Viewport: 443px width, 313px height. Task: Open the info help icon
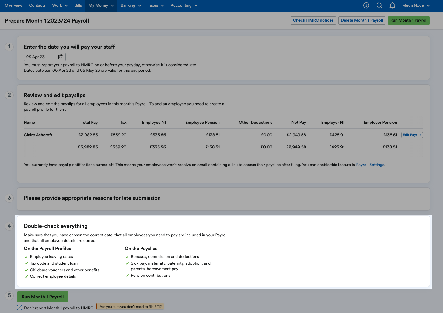[366, 5]
